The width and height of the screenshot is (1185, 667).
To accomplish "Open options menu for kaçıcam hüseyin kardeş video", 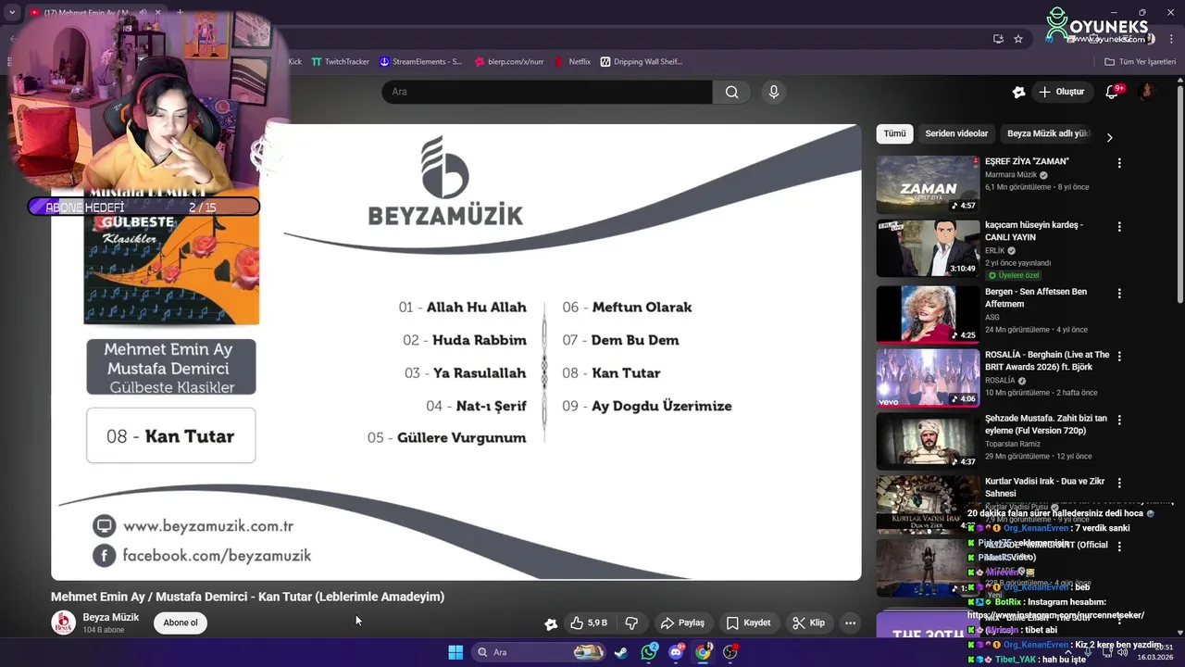I will (1119, 227).
